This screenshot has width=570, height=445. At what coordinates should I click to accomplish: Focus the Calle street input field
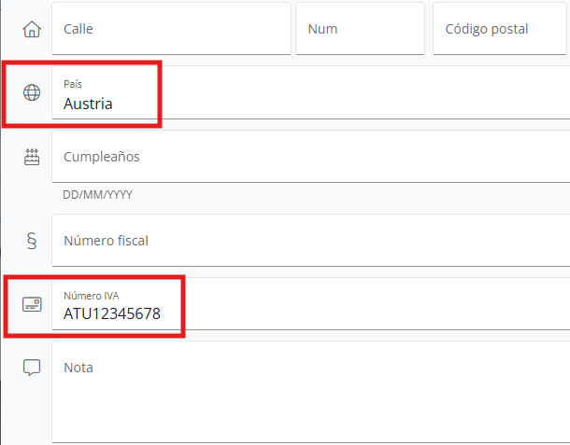tap(171, 29)
